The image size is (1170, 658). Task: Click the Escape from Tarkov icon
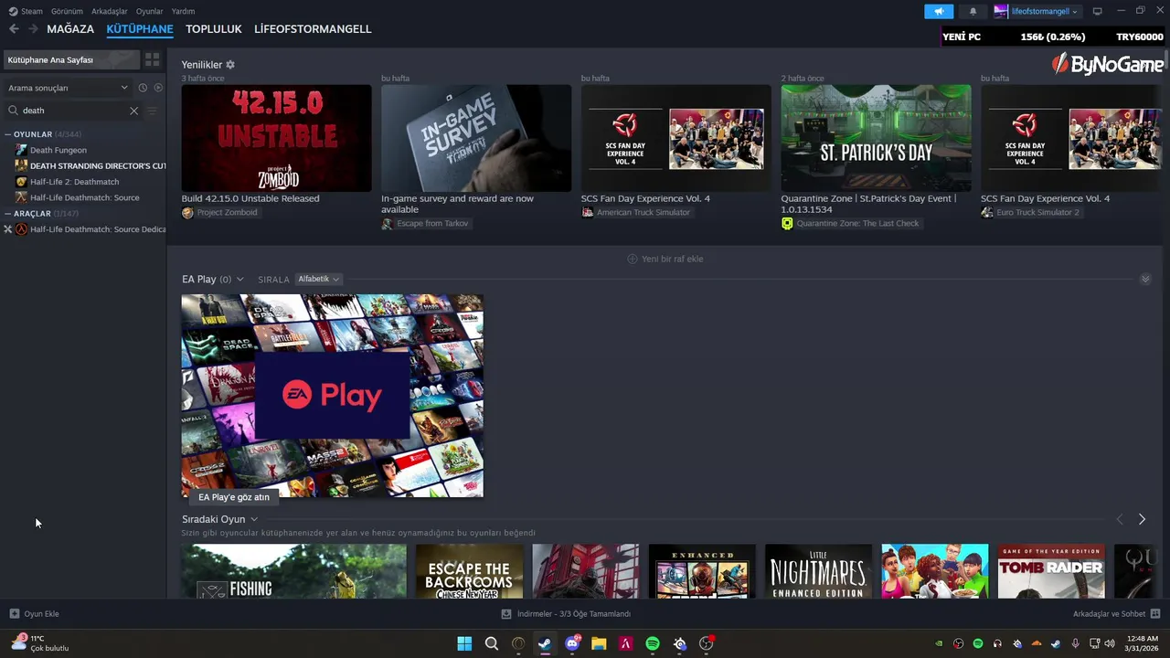tap(388, 224)
